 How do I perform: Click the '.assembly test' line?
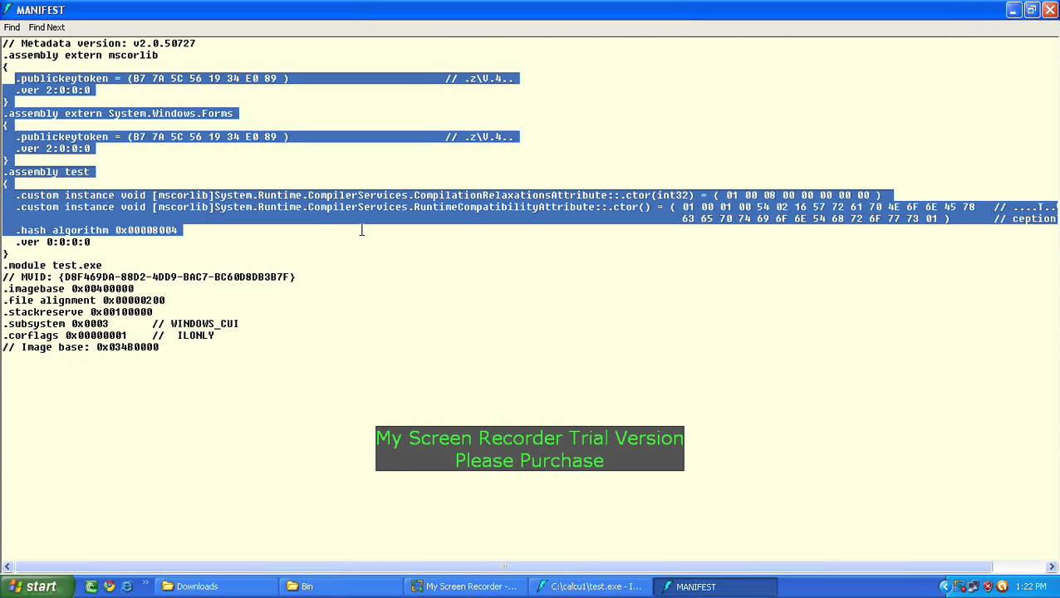pyautogui.click(x=48, y=171)
